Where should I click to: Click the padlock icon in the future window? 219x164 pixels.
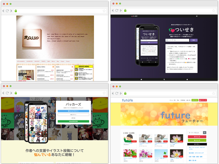125,93
